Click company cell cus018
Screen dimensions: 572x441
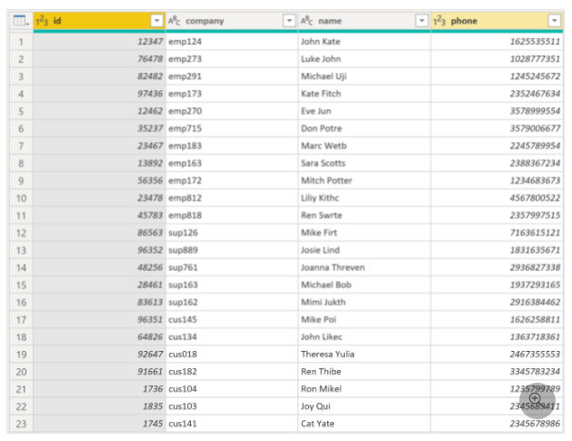click(x=232, y=355)
